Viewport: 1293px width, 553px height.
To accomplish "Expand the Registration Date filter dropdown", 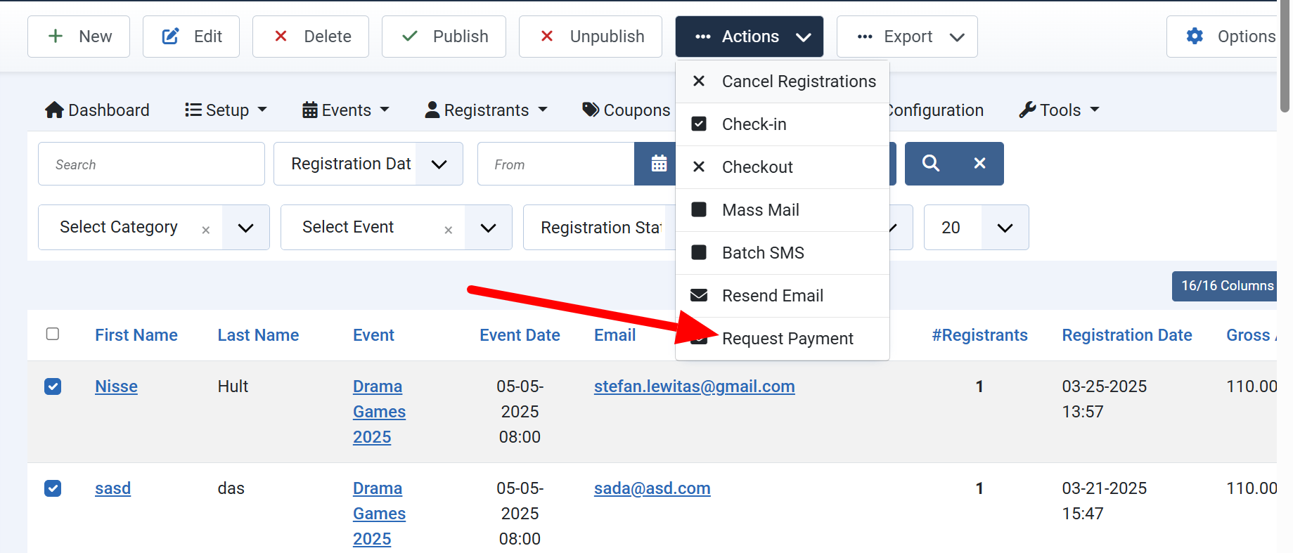I will pyautogui.click(x=439, y=164).
